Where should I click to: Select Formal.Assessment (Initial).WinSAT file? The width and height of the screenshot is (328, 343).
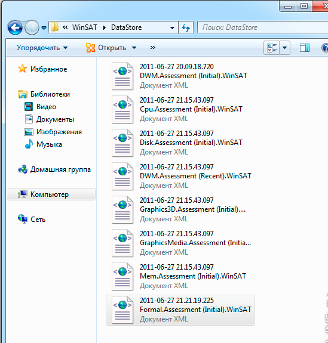point(180,310)
